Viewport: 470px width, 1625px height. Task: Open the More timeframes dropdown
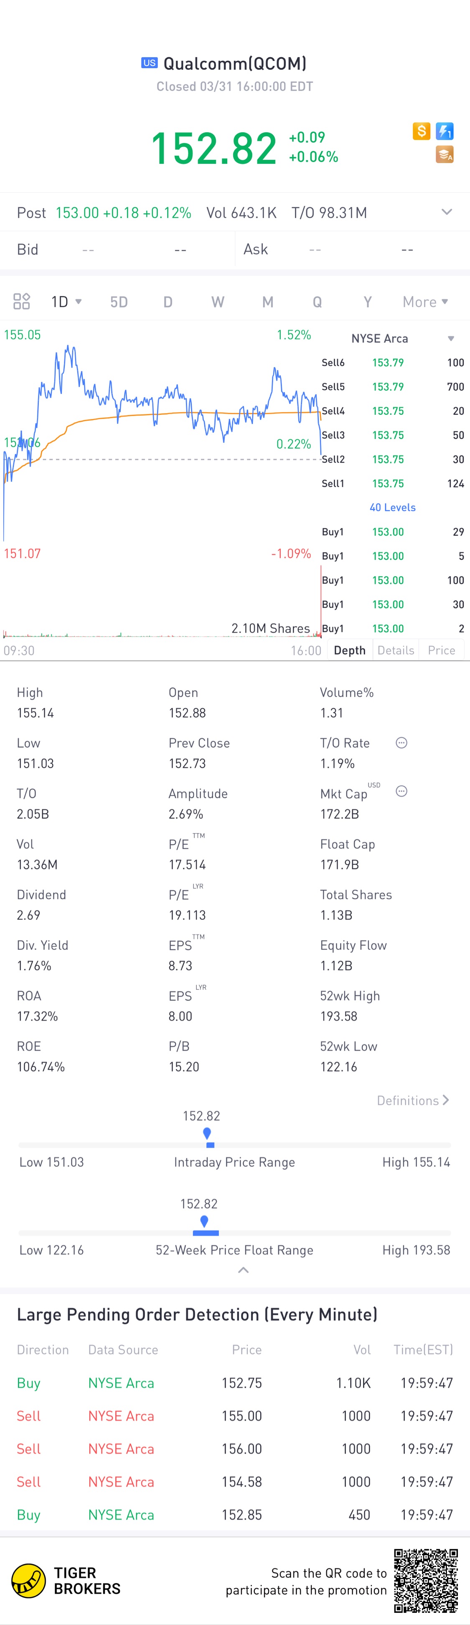(x=425, y=302)
